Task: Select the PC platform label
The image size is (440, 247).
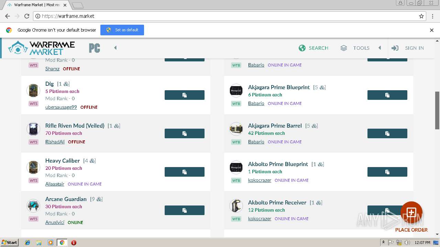Action: pos(95,48)
